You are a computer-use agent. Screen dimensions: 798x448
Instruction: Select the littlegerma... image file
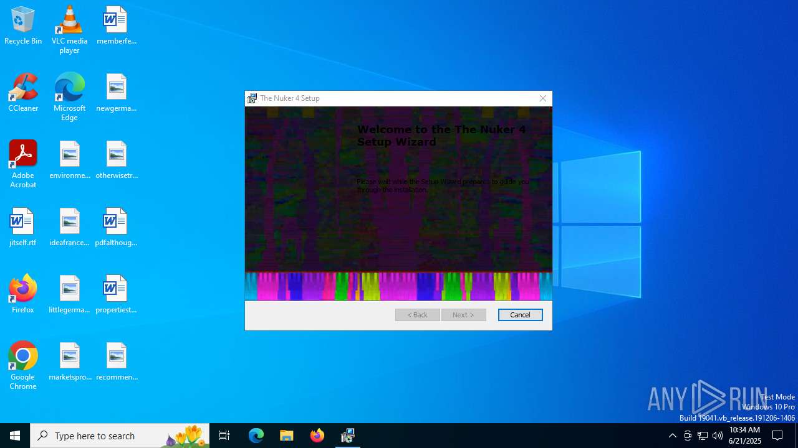[69, 295]
